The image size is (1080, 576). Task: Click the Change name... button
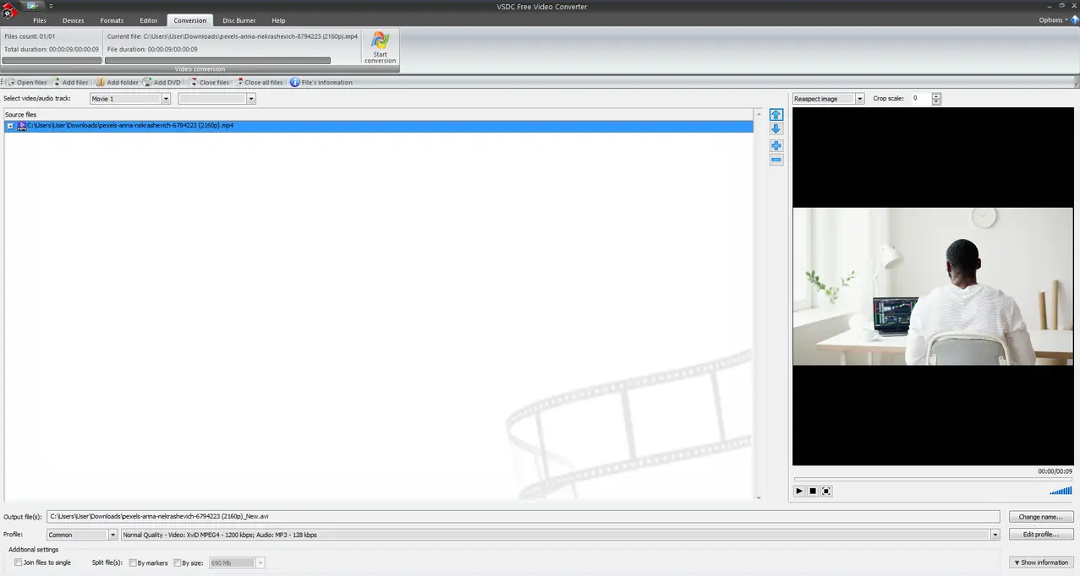click(1040, 517)
